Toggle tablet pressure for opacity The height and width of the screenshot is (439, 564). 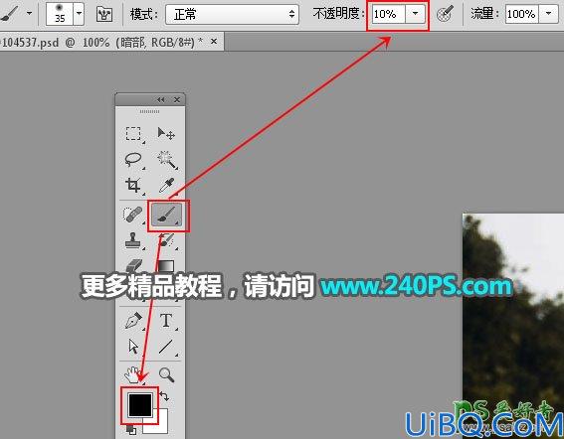coord(445,14)
